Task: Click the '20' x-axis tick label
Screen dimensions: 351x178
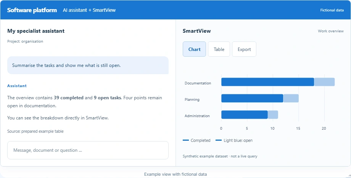Action: (324, 129)
